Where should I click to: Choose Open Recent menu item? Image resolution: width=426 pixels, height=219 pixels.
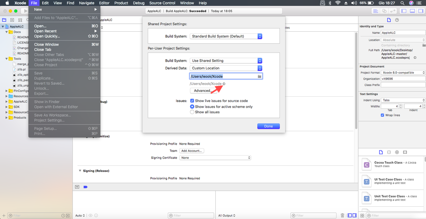[x=65, y=31]
